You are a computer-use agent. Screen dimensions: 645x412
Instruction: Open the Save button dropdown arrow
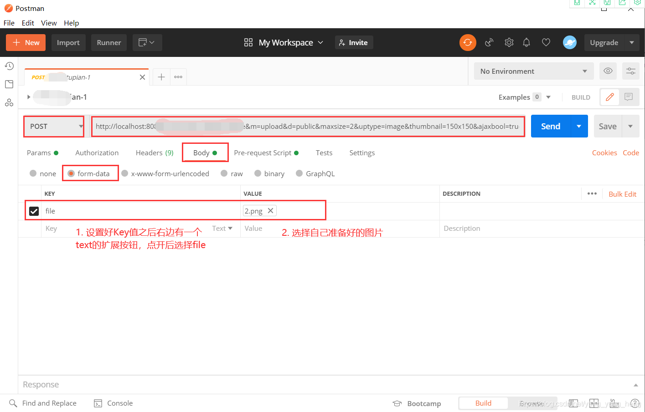pos(630,127)
